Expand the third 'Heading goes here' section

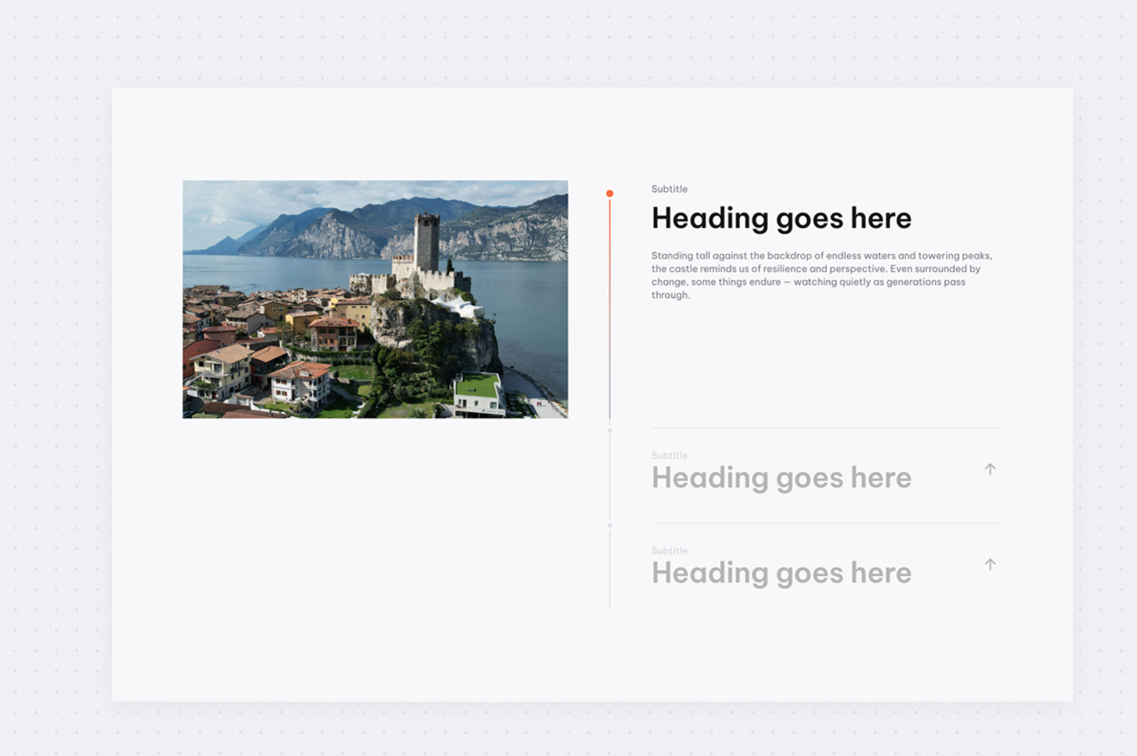point(781,572)
